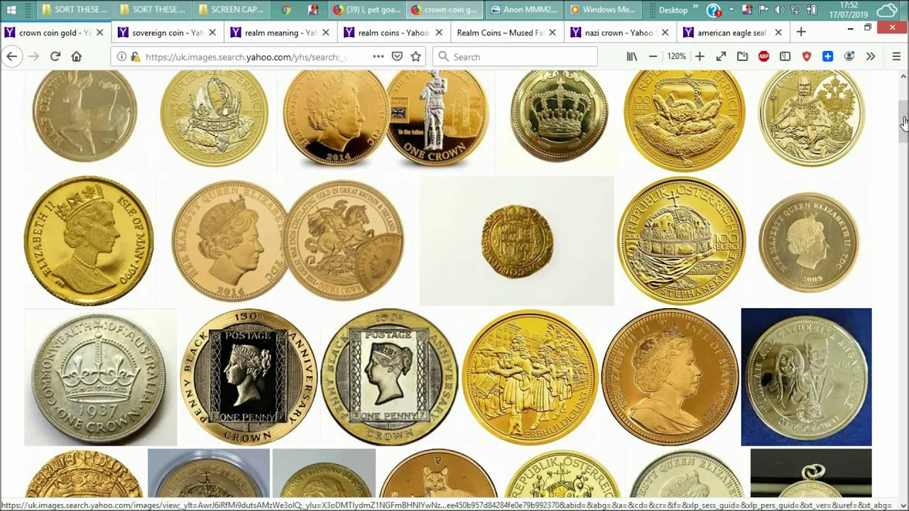The height and width of the screenshot is (511, 909).
Task: Open the volume control
Action: pos(780,10)
